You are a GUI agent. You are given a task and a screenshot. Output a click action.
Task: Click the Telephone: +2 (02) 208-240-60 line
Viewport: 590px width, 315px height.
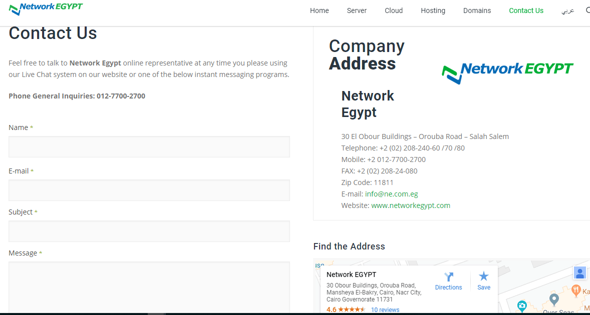point(403,148)
